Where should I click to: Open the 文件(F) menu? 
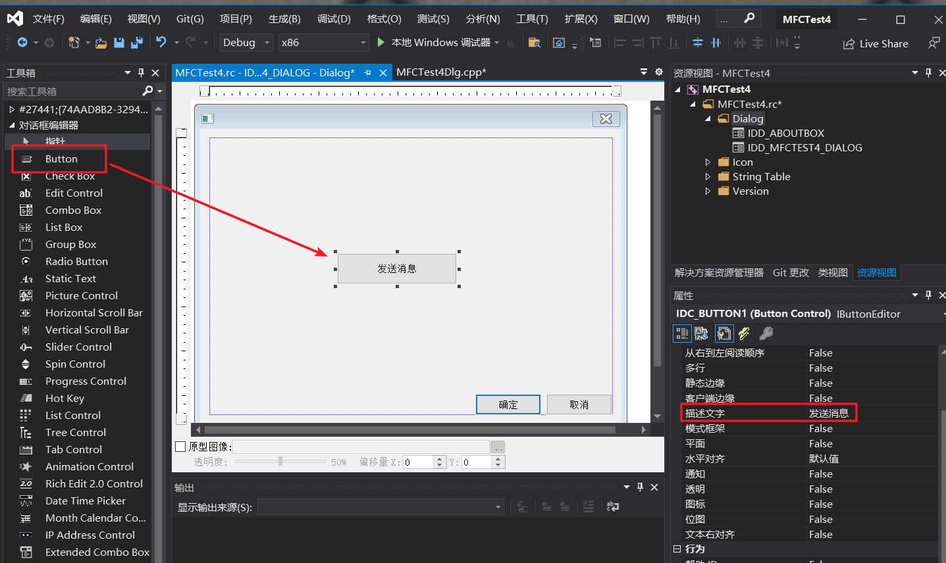click(48, 19)
